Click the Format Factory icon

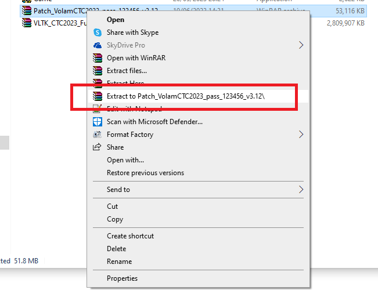tap(98, 135)
